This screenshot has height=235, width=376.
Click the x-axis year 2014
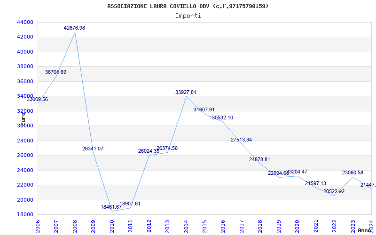186,227
